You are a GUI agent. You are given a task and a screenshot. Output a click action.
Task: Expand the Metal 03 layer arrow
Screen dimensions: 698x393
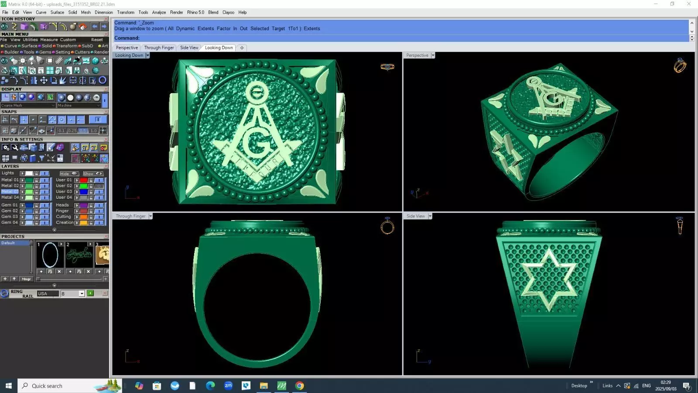22,192
